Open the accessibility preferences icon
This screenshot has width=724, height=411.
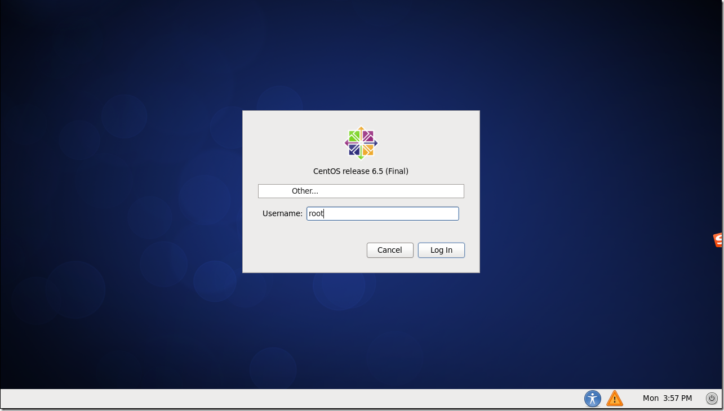click(592, 399)
